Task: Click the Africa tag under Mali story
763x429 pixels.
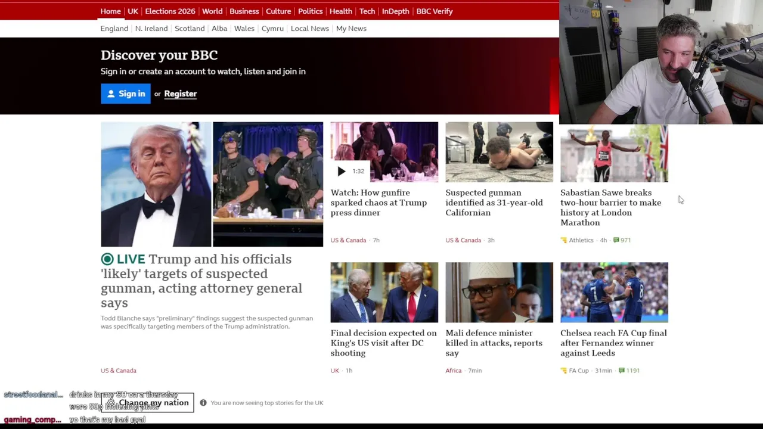Action: click(454, 371)
